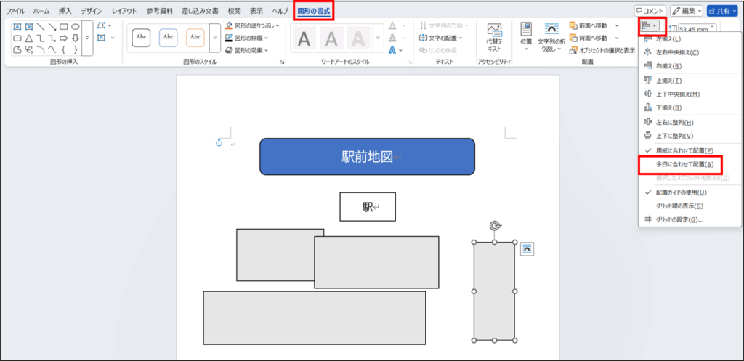The height and width of the screenshot is (361, 744).
Task: Click the コメント (Comments) button
Action: [x=650, y=11]
